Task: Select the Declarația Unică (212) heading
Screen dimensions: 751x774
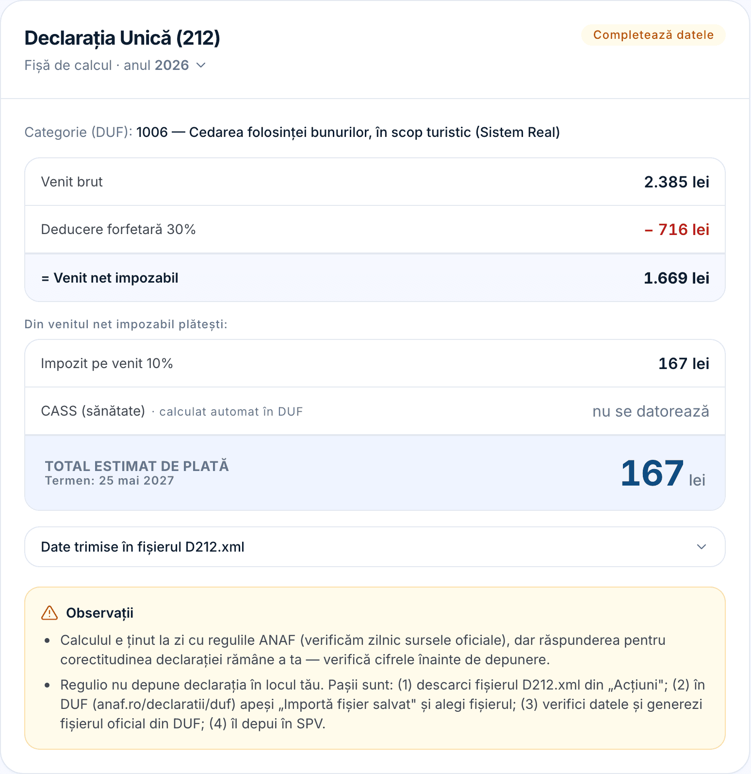Action: [x=122, y=38]
